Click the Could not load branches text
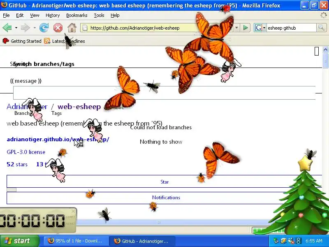329x247 pixels. (161, 128)
